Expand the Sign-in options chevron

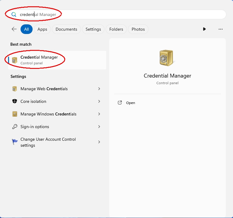[x=99, y=127]
